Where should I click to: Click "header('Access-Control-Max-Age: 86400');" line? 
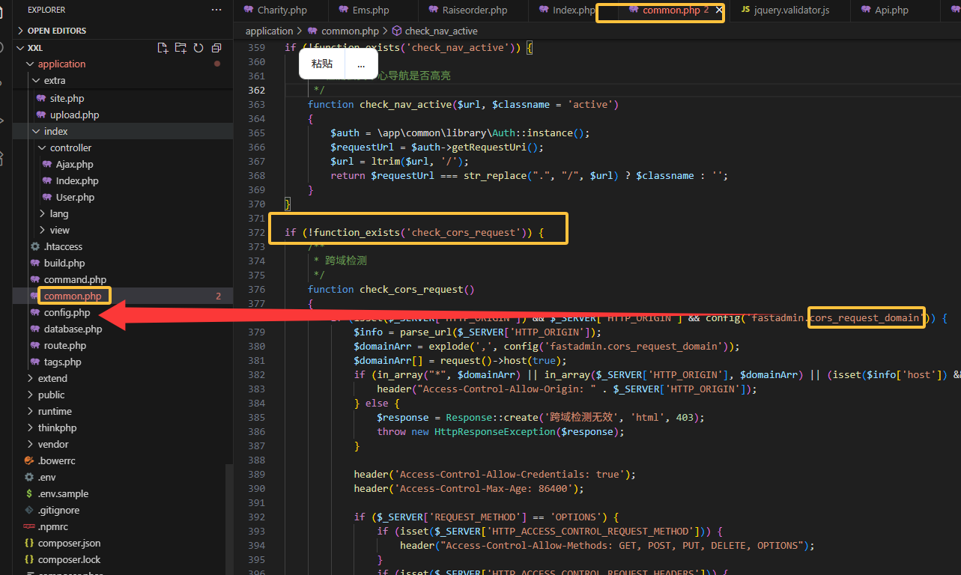(468, 489)
